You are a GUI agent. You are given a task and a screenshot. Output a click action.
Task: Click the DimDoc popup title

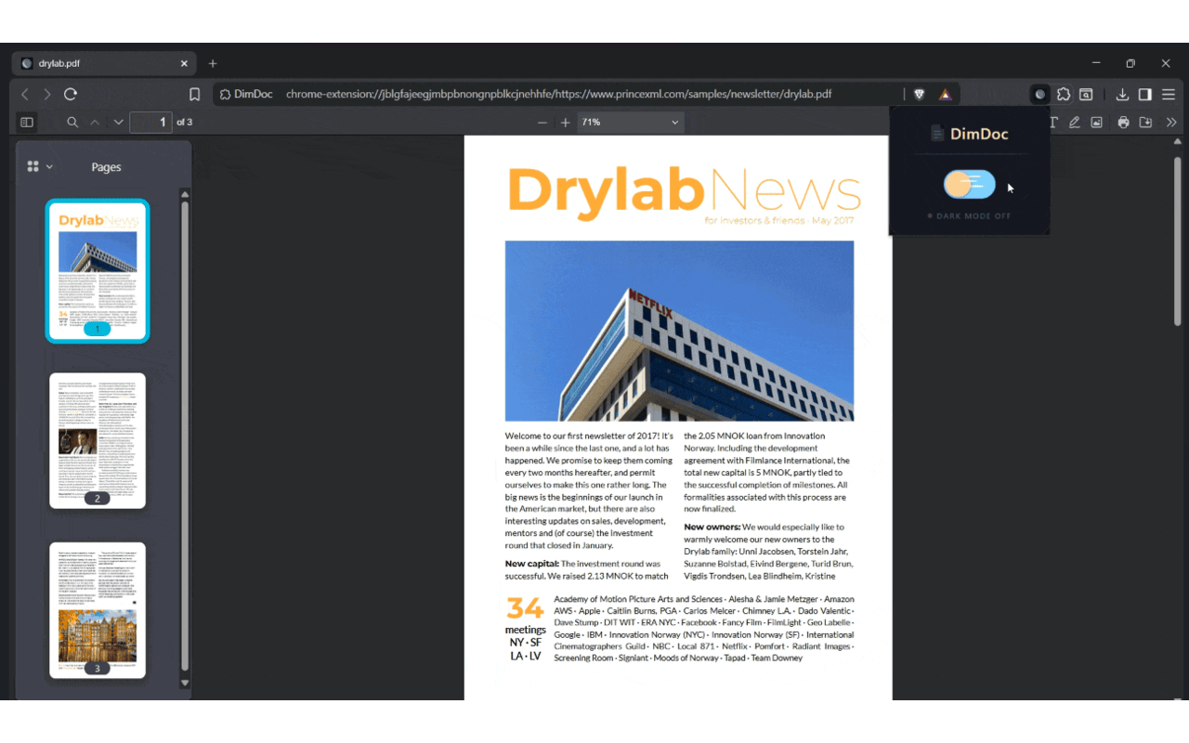[979, 134]
